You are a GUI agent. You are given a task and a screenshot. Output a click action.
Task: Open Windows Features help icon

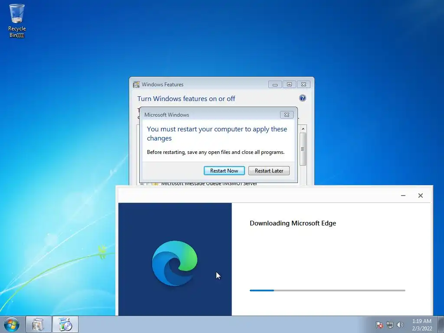pyautogui.click(x=302, y=98)
